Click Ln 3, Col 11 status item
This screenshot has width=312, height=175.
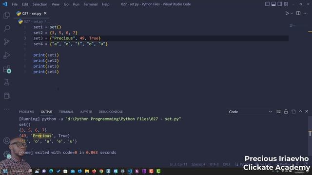point(178,164)
